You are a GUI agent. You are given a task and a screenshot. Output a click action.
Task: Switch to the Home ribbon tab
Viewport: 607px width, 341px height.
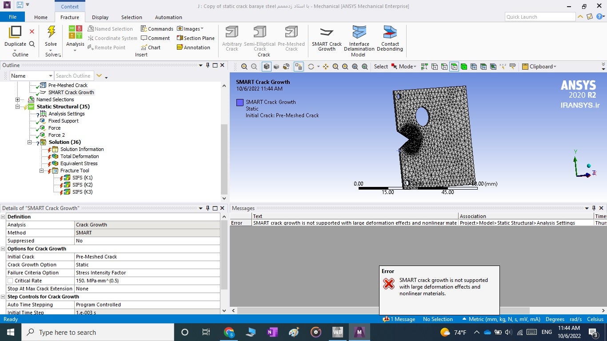click(41, 17)
